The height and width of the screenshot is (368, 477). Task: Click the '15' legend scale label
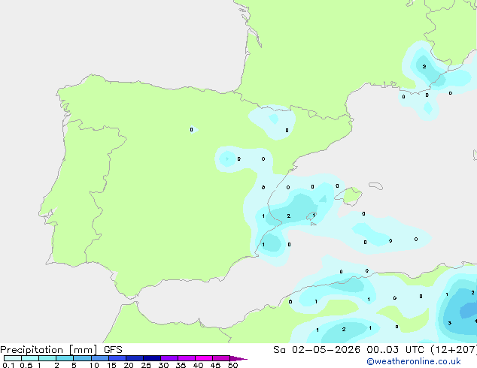(111, 365)
